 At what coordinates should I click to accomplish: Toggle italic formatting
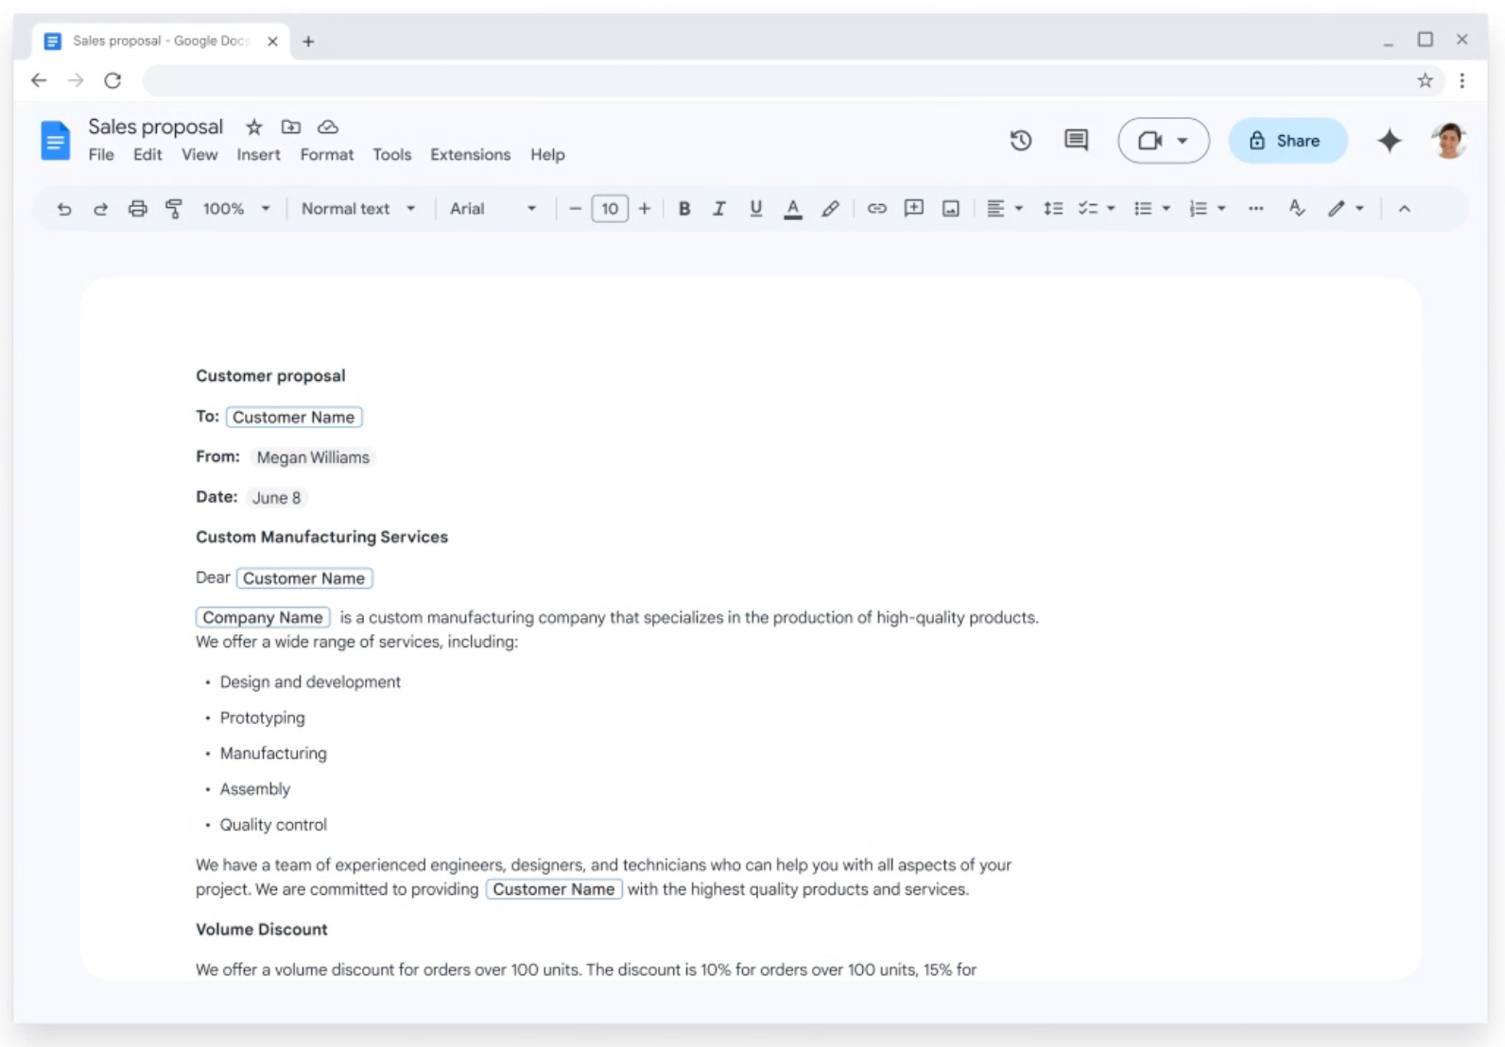(x=719, y=209)
